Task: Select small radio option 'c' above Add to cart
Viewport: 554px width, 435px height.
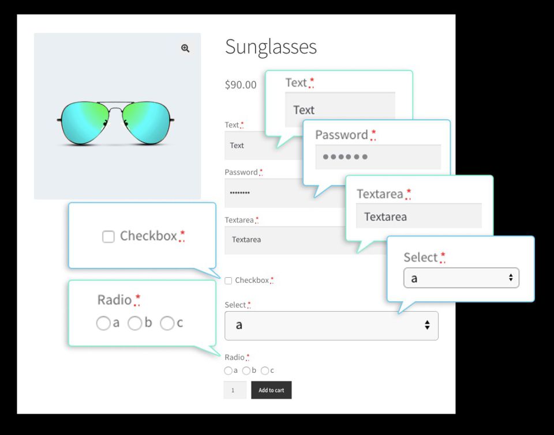Action: [x=265, y=370]
